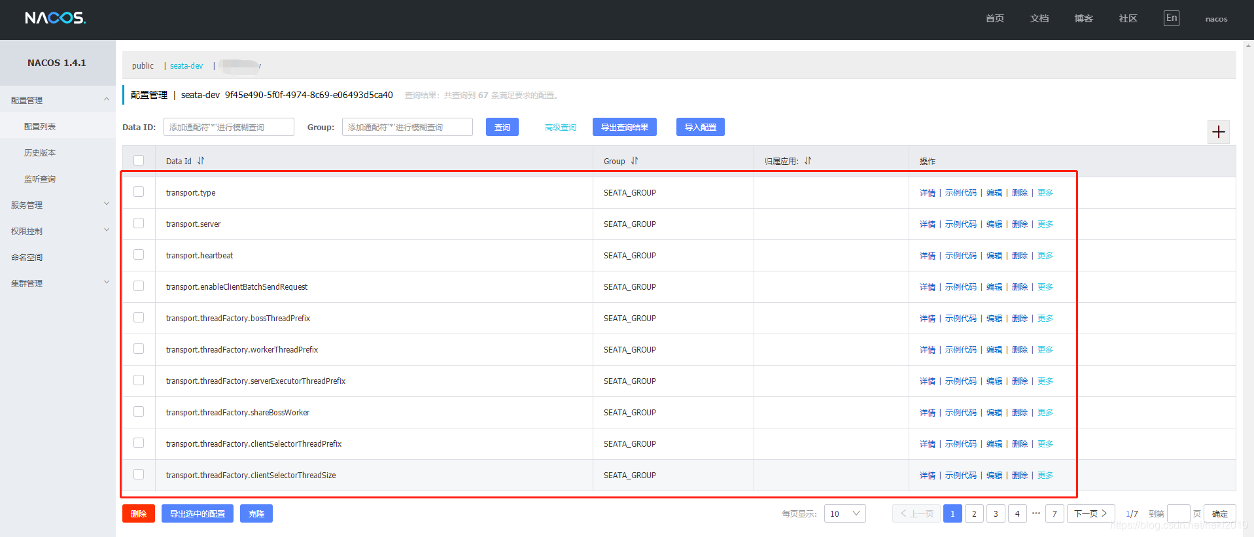Click 确定 to jump to page
The width and height of the screenshot is (1254, 537).
(1220, 513)
